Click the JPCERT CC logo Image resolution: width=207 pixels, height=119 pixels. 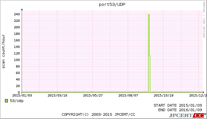(x=187, y=115)
